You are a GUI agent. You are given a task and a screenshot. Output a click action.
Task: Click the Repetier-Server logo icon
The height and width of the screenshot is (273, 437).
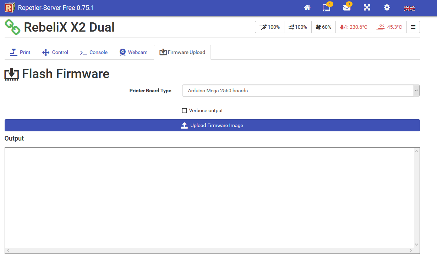tap(10, 7)
